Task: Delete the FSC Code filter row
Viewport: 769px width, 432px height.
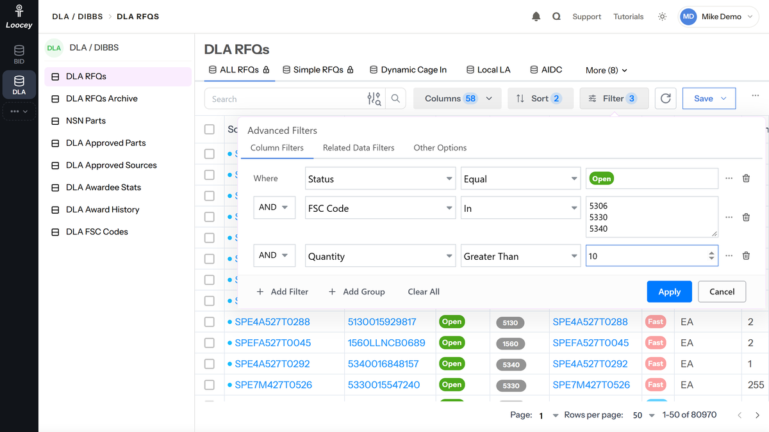Action: click(746, 217)
